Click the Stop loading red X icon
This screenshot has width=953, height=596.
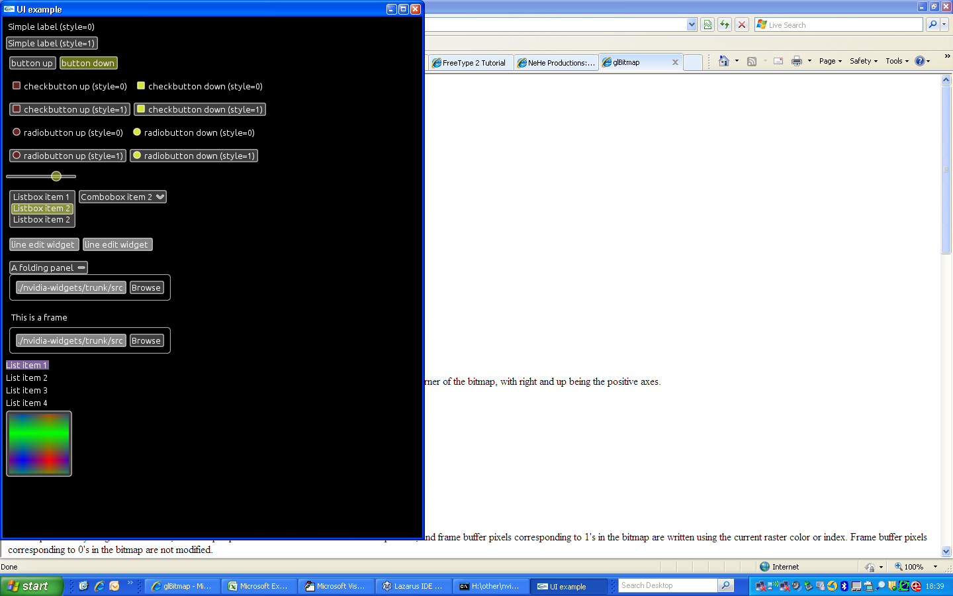[x=742, y=25]
